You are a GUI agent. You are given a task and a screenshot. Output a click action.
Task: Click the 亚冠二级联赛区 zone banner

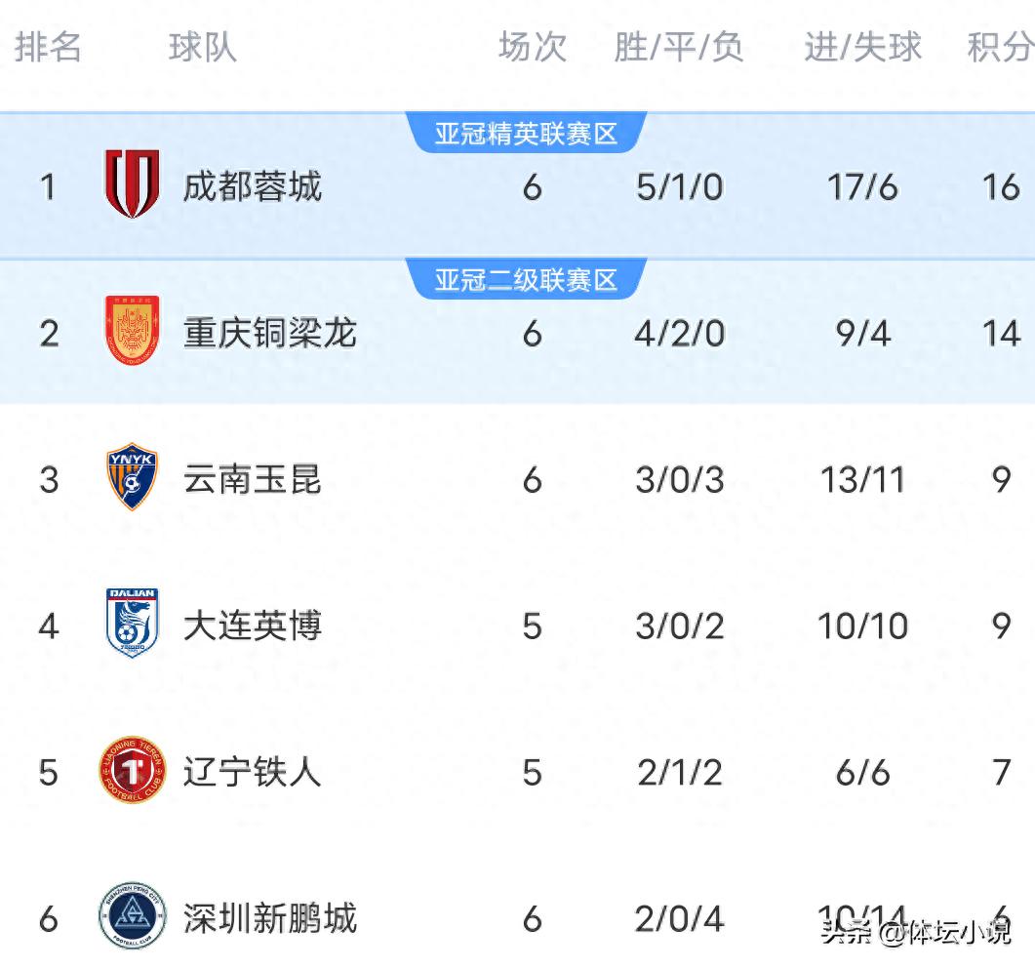527,277
